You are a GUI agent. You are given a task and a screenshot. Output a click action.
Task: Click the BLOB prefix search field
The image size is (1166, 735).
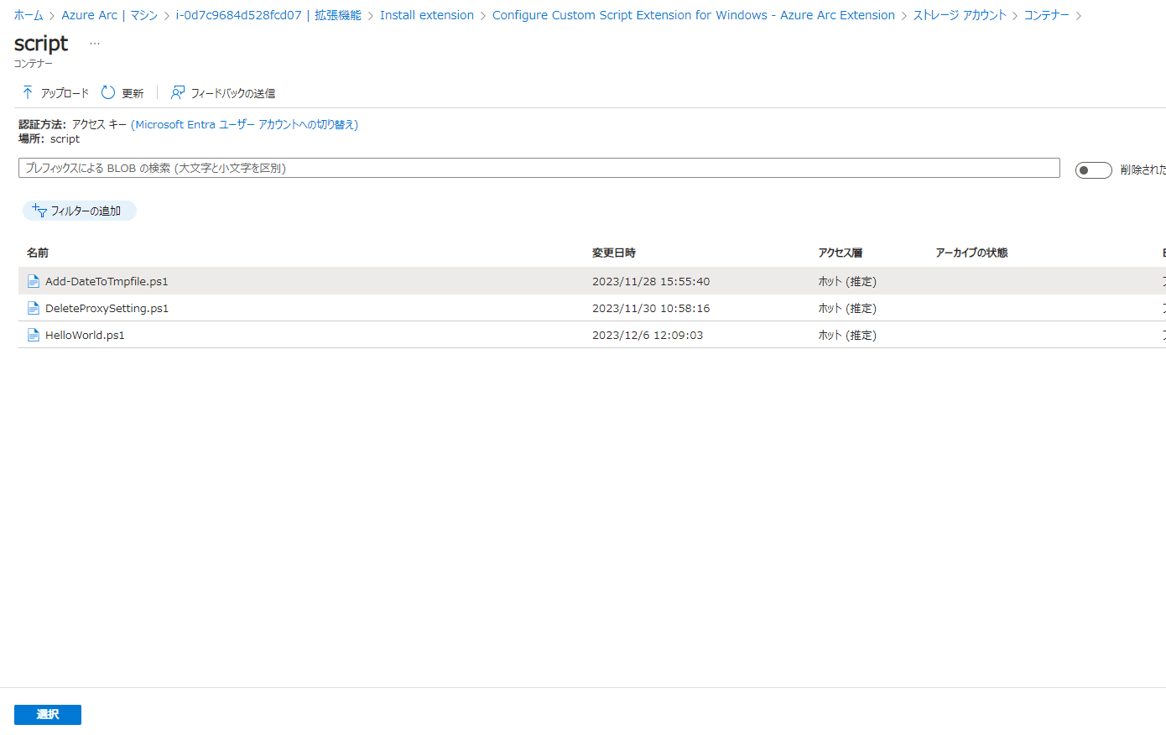pyautogui.click(x=539, y=168)
